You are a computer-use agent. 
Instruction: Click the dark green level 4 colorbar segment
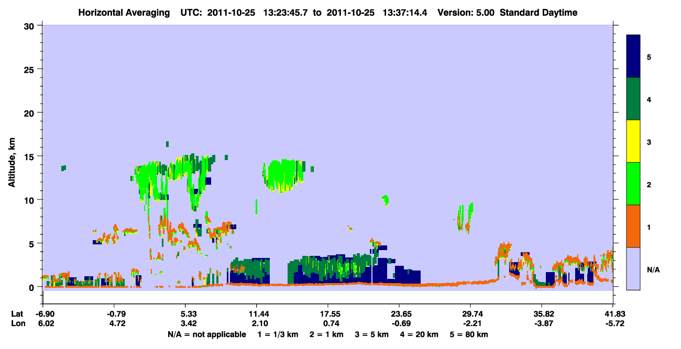[x=633, y=99]
